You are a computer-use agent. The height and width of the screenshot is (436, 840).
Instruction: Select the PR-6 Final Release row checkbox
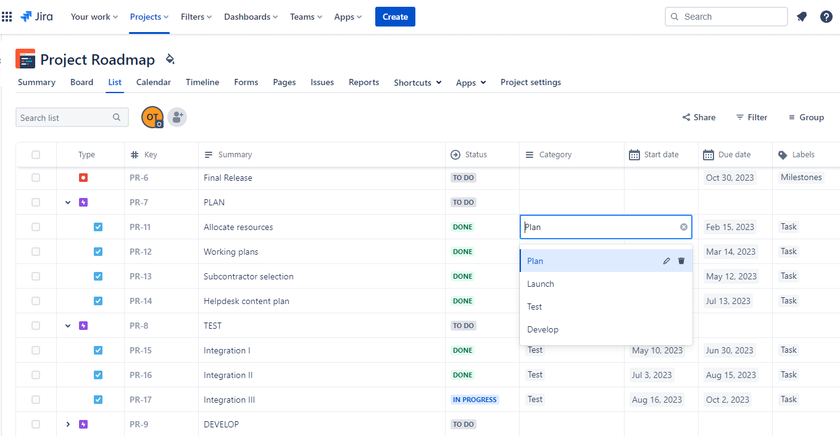[x=35, y=177]
